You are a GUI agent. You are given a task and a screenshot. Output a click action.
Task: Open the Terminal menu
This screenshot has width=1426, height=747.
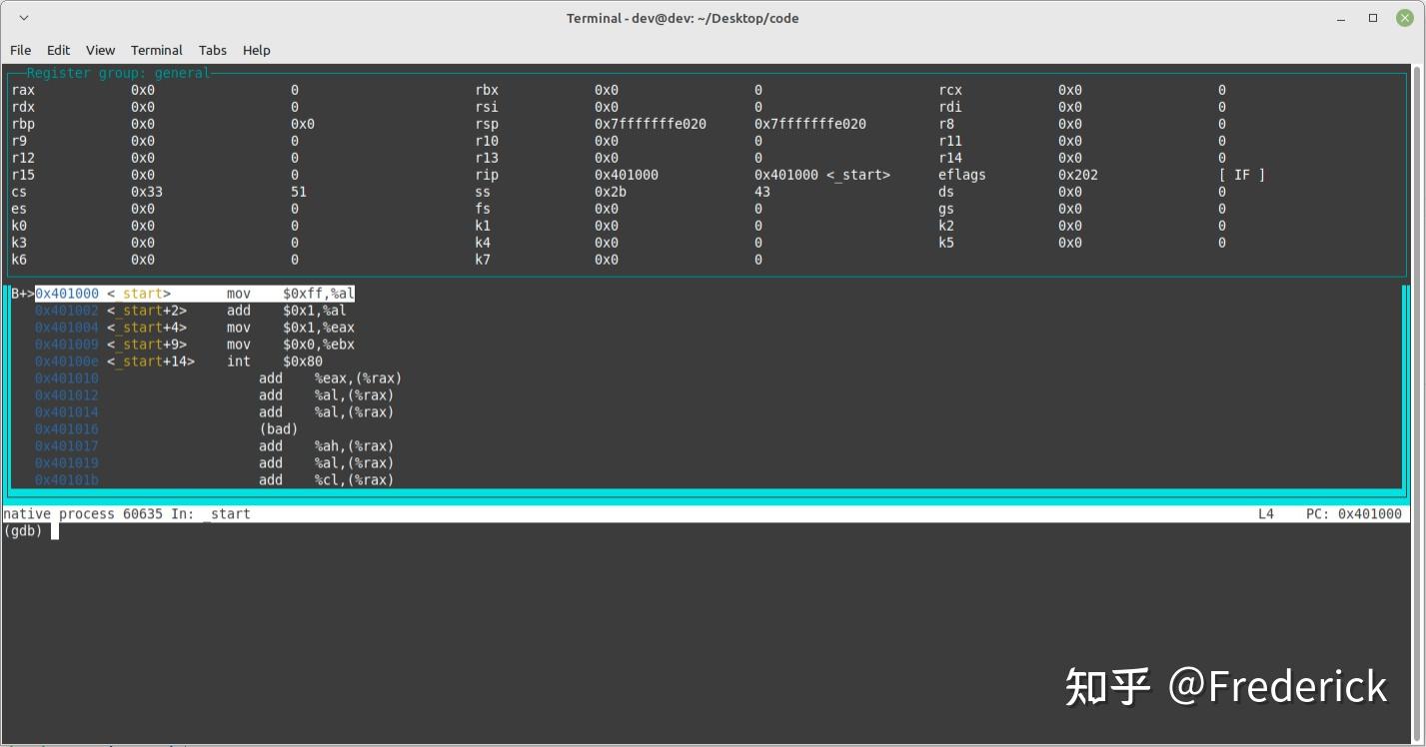pos(156,50)
